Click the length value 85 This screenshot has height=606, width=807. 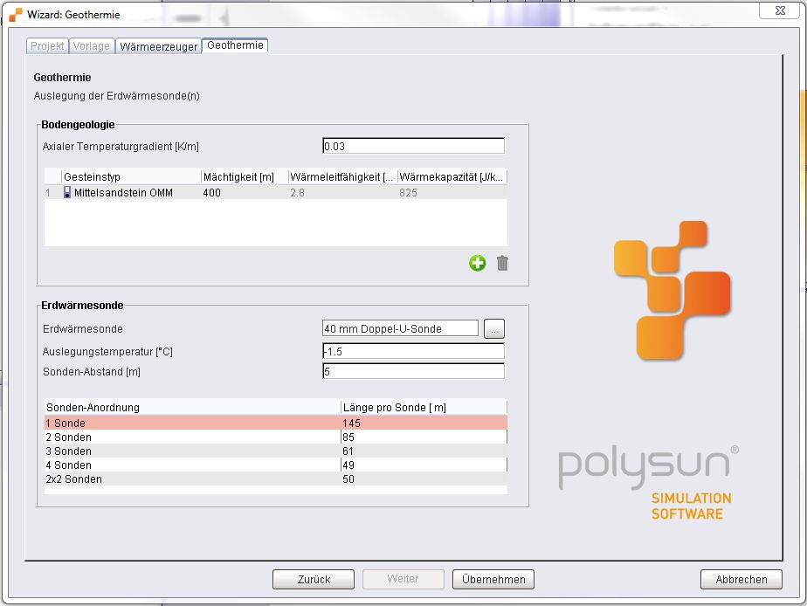[x=348, y=437]
